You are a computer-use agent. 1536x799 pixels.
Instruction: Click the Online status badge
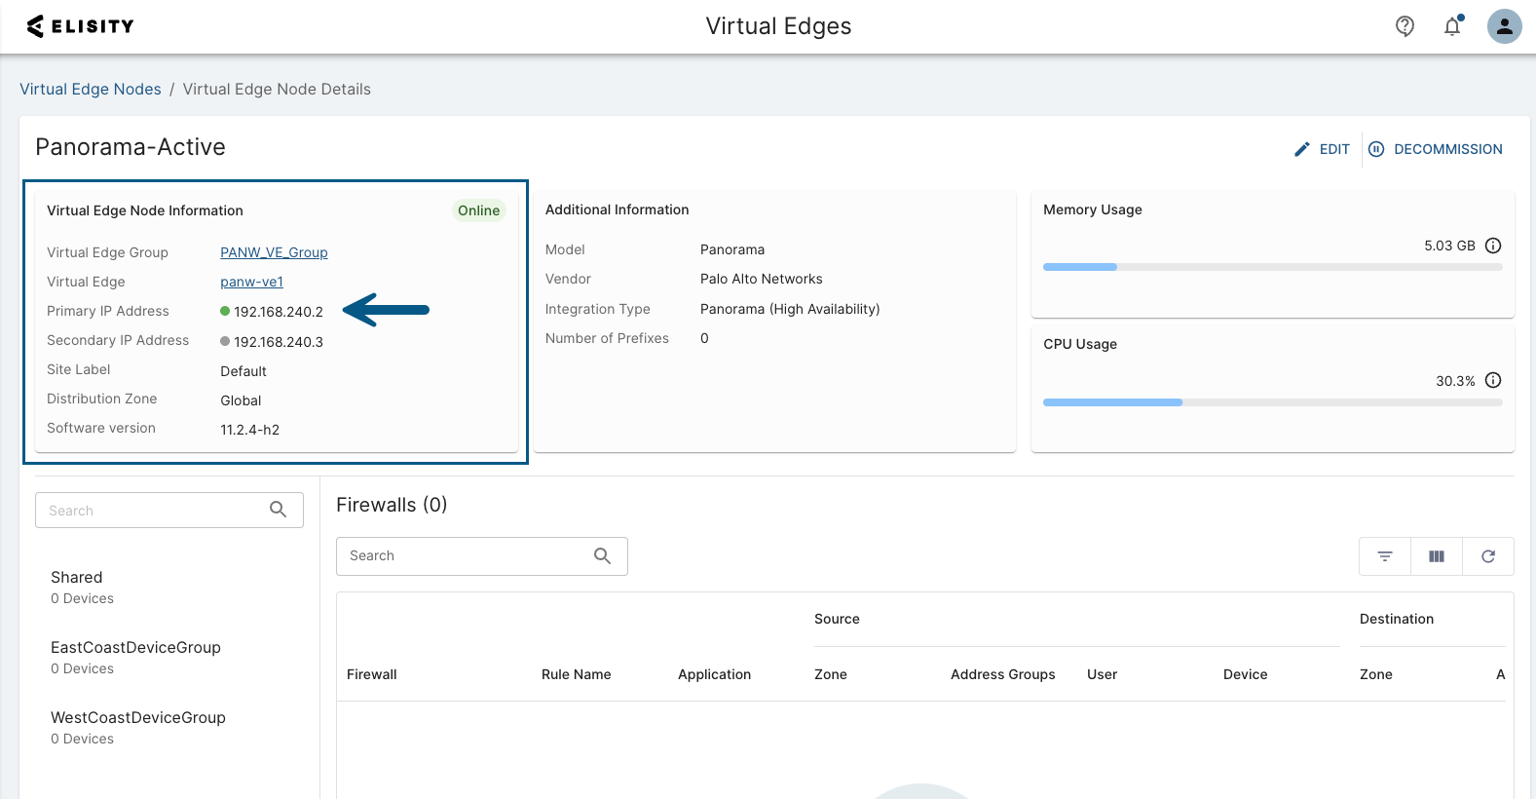pyautogui.click(x=479, y=210)
